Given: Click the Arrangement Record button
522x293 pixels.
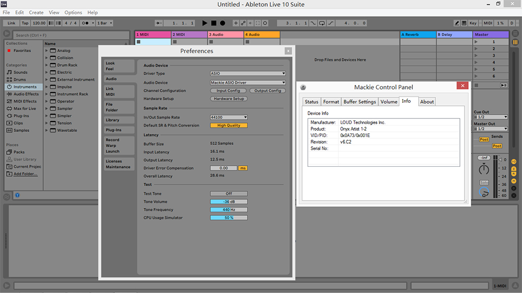Looking at the screenshot, I should pos(222,23).
